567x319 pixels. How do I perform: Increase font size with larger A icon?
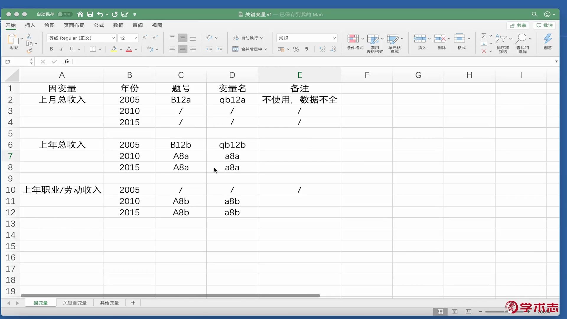point(145,38)
